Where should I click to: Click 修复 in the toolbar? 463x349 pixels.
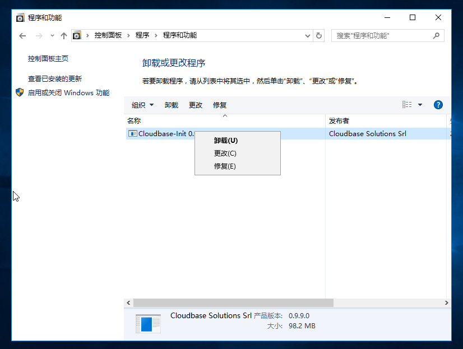pos(220,105)
